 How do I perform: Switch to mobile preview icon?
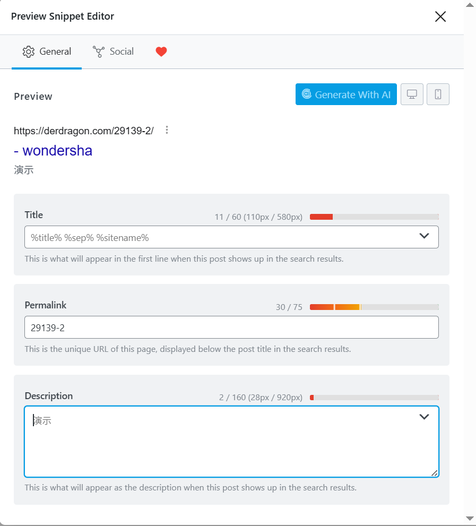tap(438, 94)
